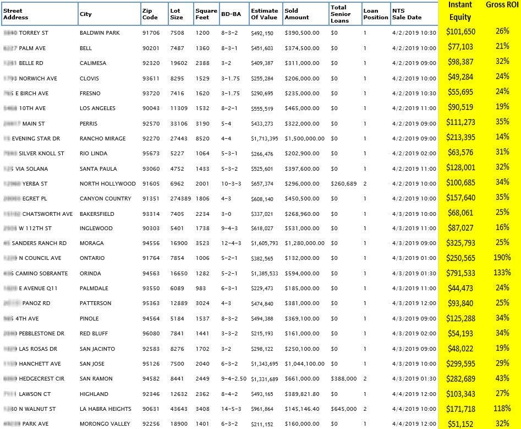Select the HANCHETT AVE address
The width and height of the screenshot is (521, 429).
pyautogui.click(x=32, y=364)
